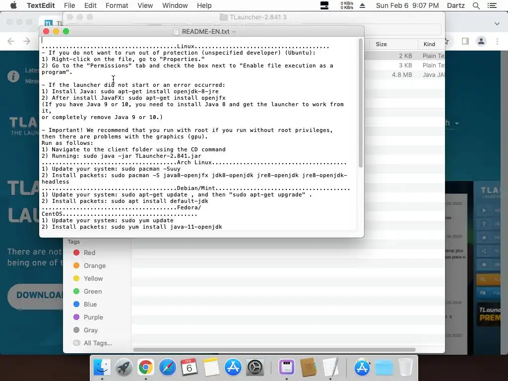Open the brown notebook app in Dock

pos(308,368)
